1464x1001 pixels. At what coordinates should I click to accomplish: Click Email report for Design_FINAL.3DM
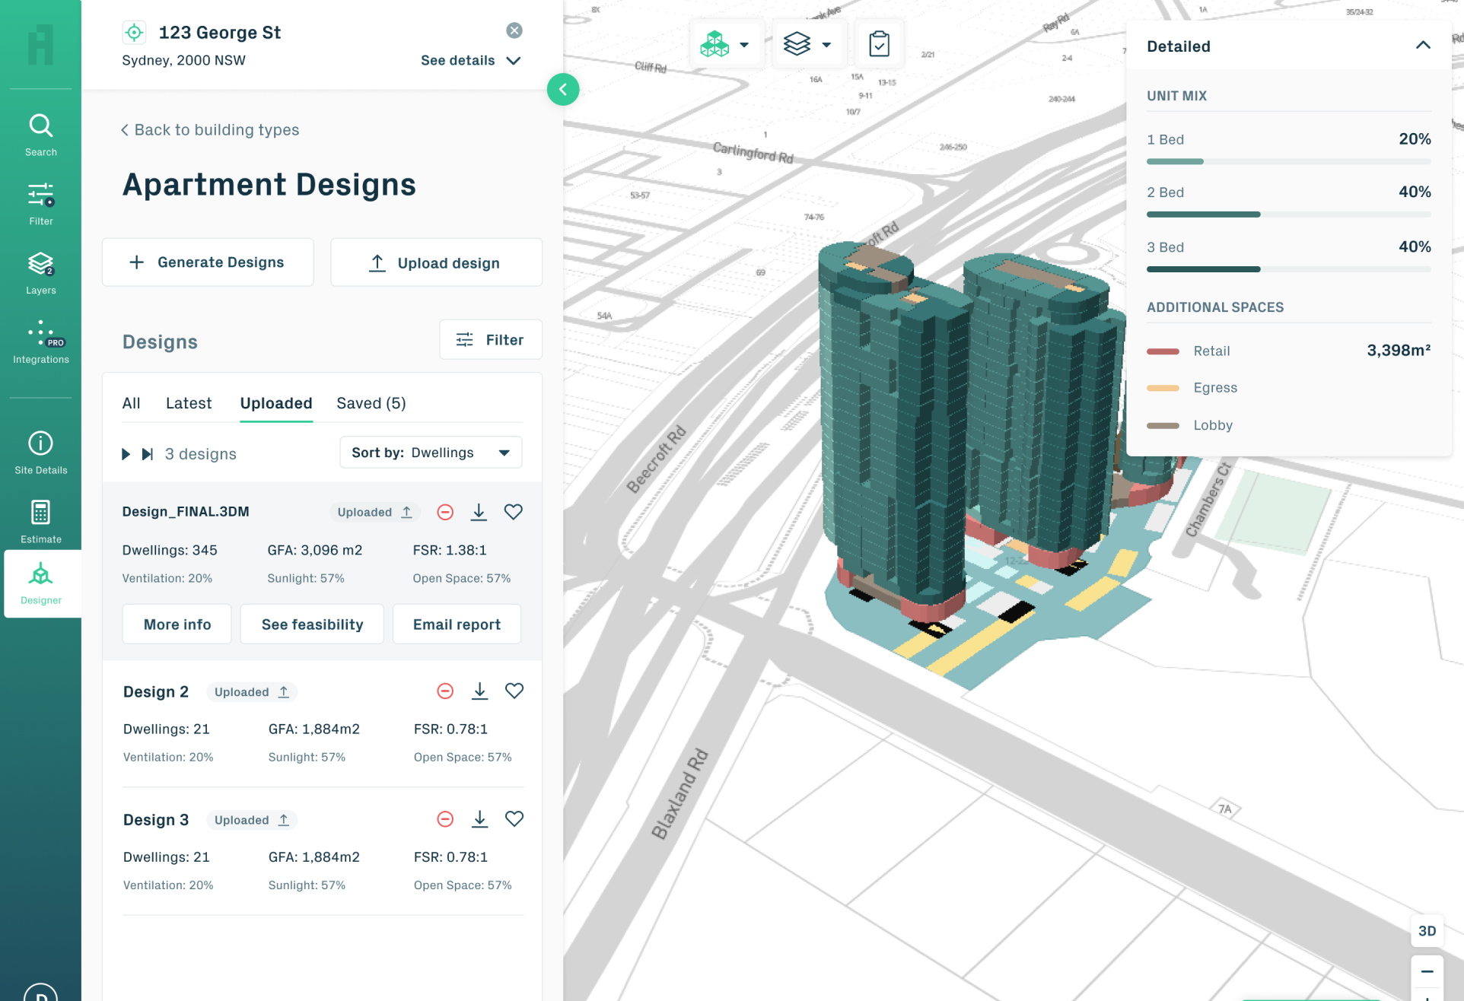457,624
